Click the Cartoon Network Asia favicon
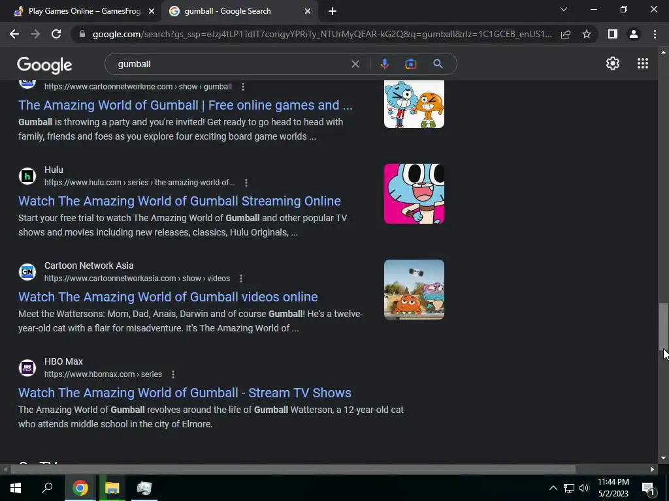669x501 pixels. coord(27,272)
